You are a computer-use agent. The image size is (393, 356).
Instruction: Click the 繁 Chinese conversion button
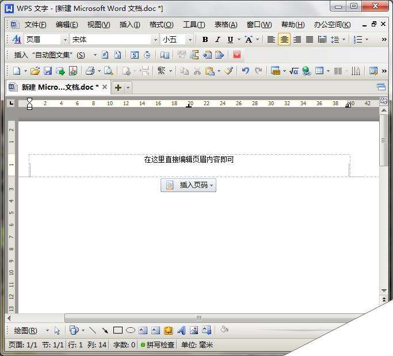[x=161, y=71]
